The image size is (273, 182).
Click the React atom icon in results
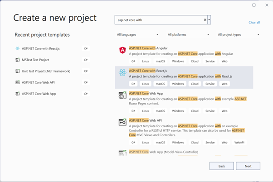click(122, 72)
